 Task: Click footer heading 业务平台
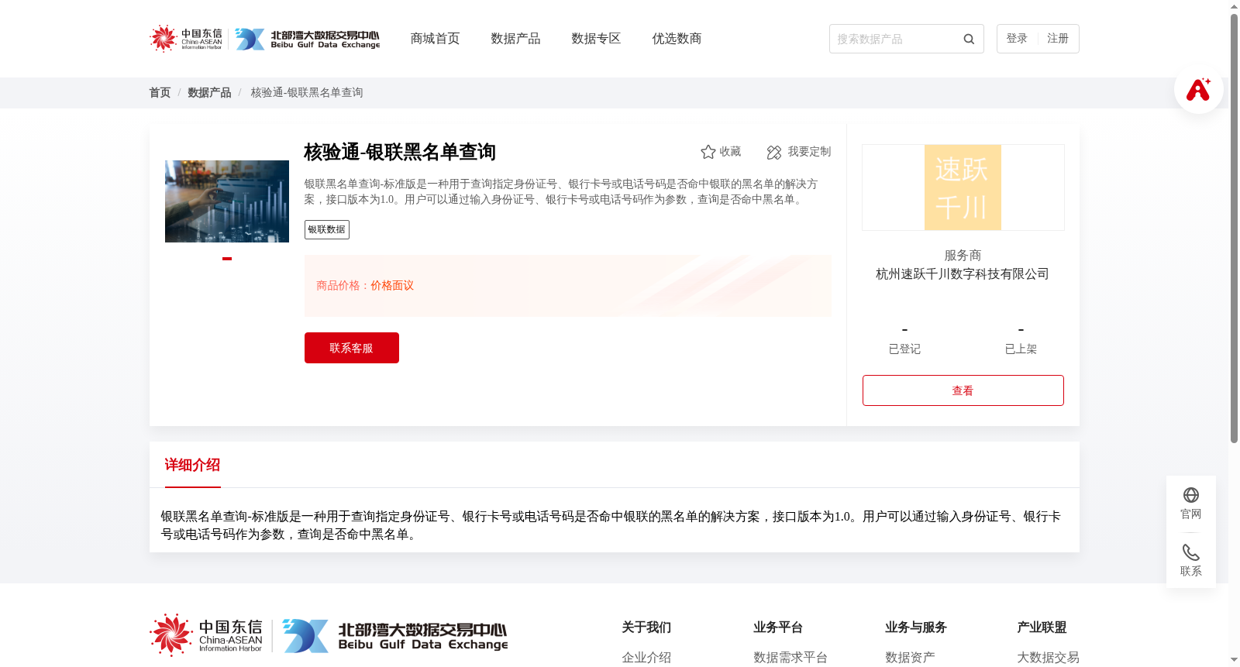click(x=778, y=627)
